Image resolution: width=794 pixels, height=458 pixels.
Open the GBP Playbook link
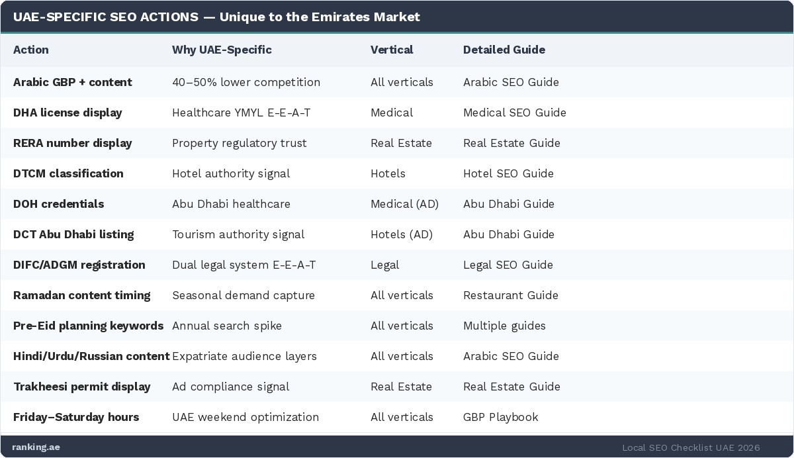(x=500, y=417)
